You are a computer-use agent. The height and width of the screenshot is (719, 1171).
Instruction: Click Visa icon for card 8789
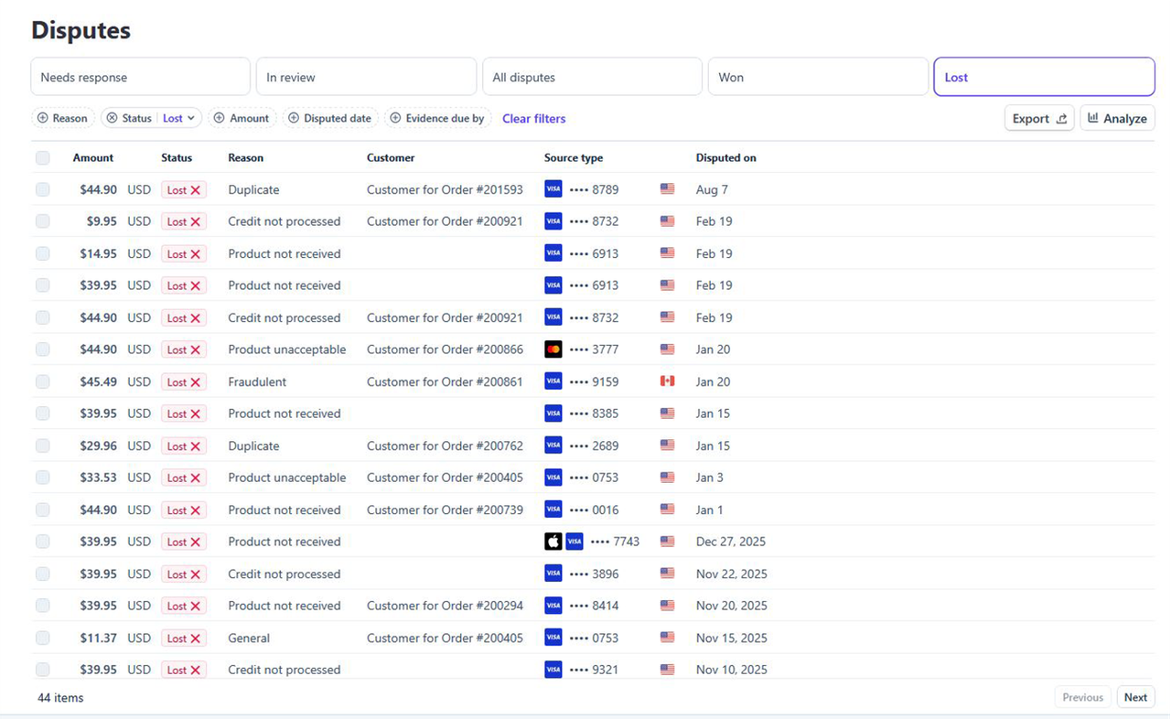pos(553,189)
